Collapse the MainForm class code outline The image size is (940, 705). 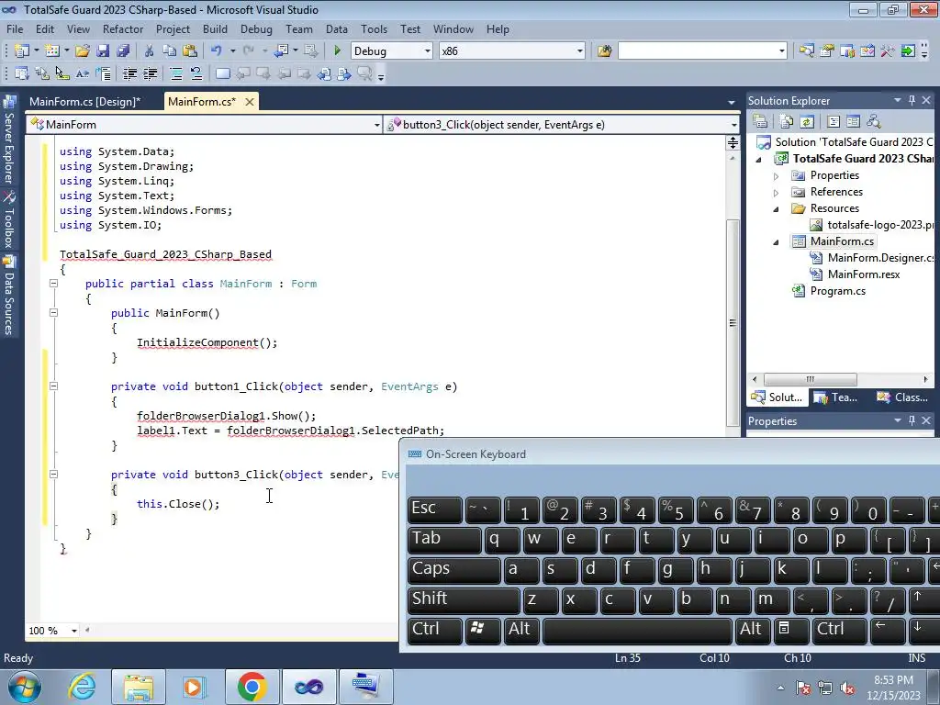pyautogui.click(x=53, y=283)
